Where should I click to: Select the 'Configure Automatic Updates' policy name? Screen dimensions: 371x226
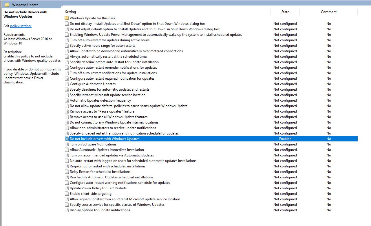pyautogui.click(x=93, y=84)
